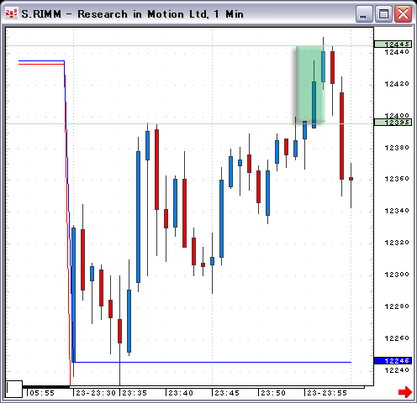Close the S.RIMM chart window

(403, 13)
